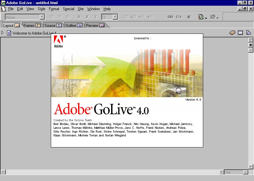Click the Licensed to label
The image size is (254, 181).
(x=142, y=38)
